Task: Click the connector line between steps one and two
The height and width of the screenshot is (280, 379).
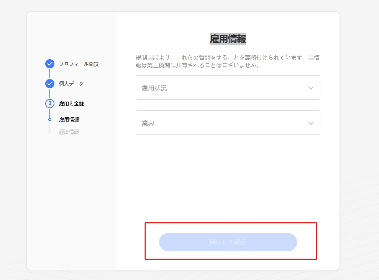Action: (50, 74)
